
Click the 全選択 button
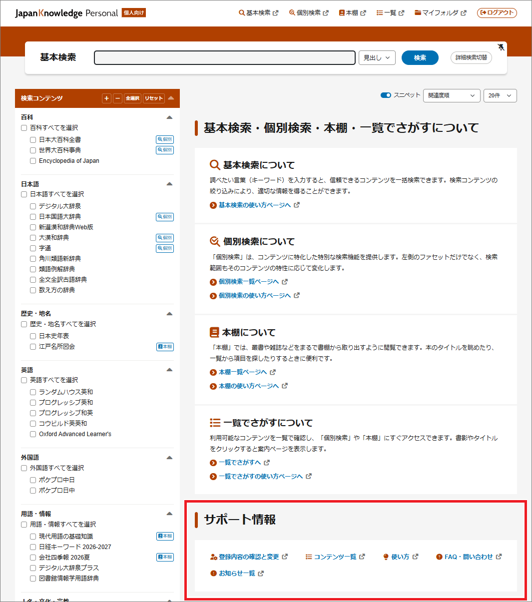[x=132, y=98]
